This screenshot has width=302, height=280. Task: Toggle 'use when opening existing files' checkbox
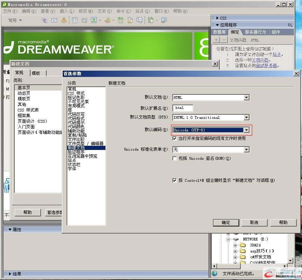[174, 138]
